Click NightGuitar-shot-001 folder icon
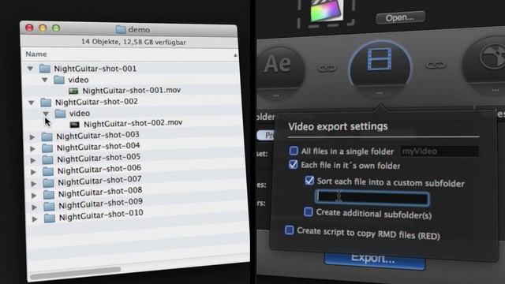 pyautogui.click(x=45, y=69)
